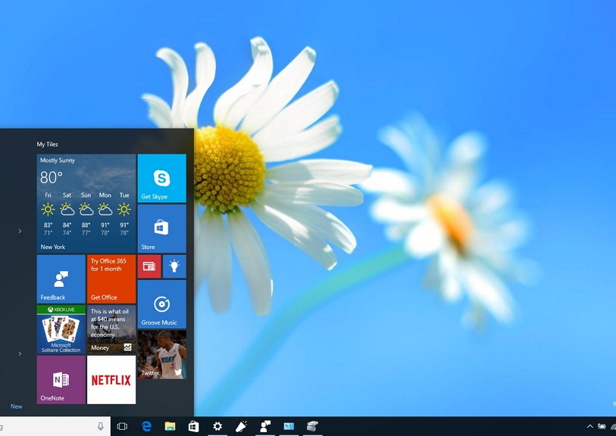Open Microsoft Edge from the taskbar

pos(148,426)
